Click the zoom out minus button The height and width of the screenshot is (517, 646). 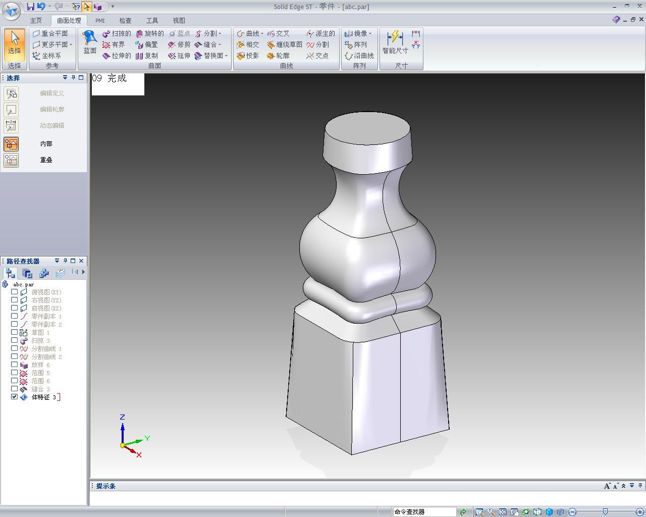pos(572,512)
